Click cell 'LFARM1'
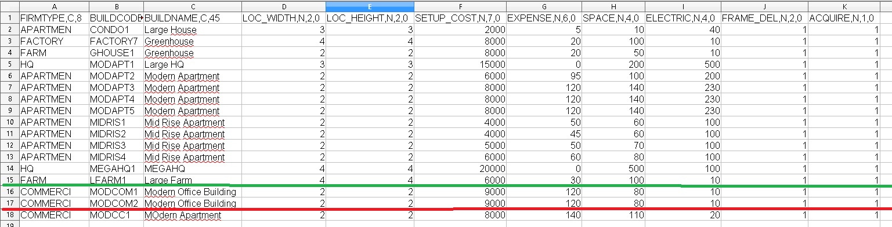 (115, 180)
